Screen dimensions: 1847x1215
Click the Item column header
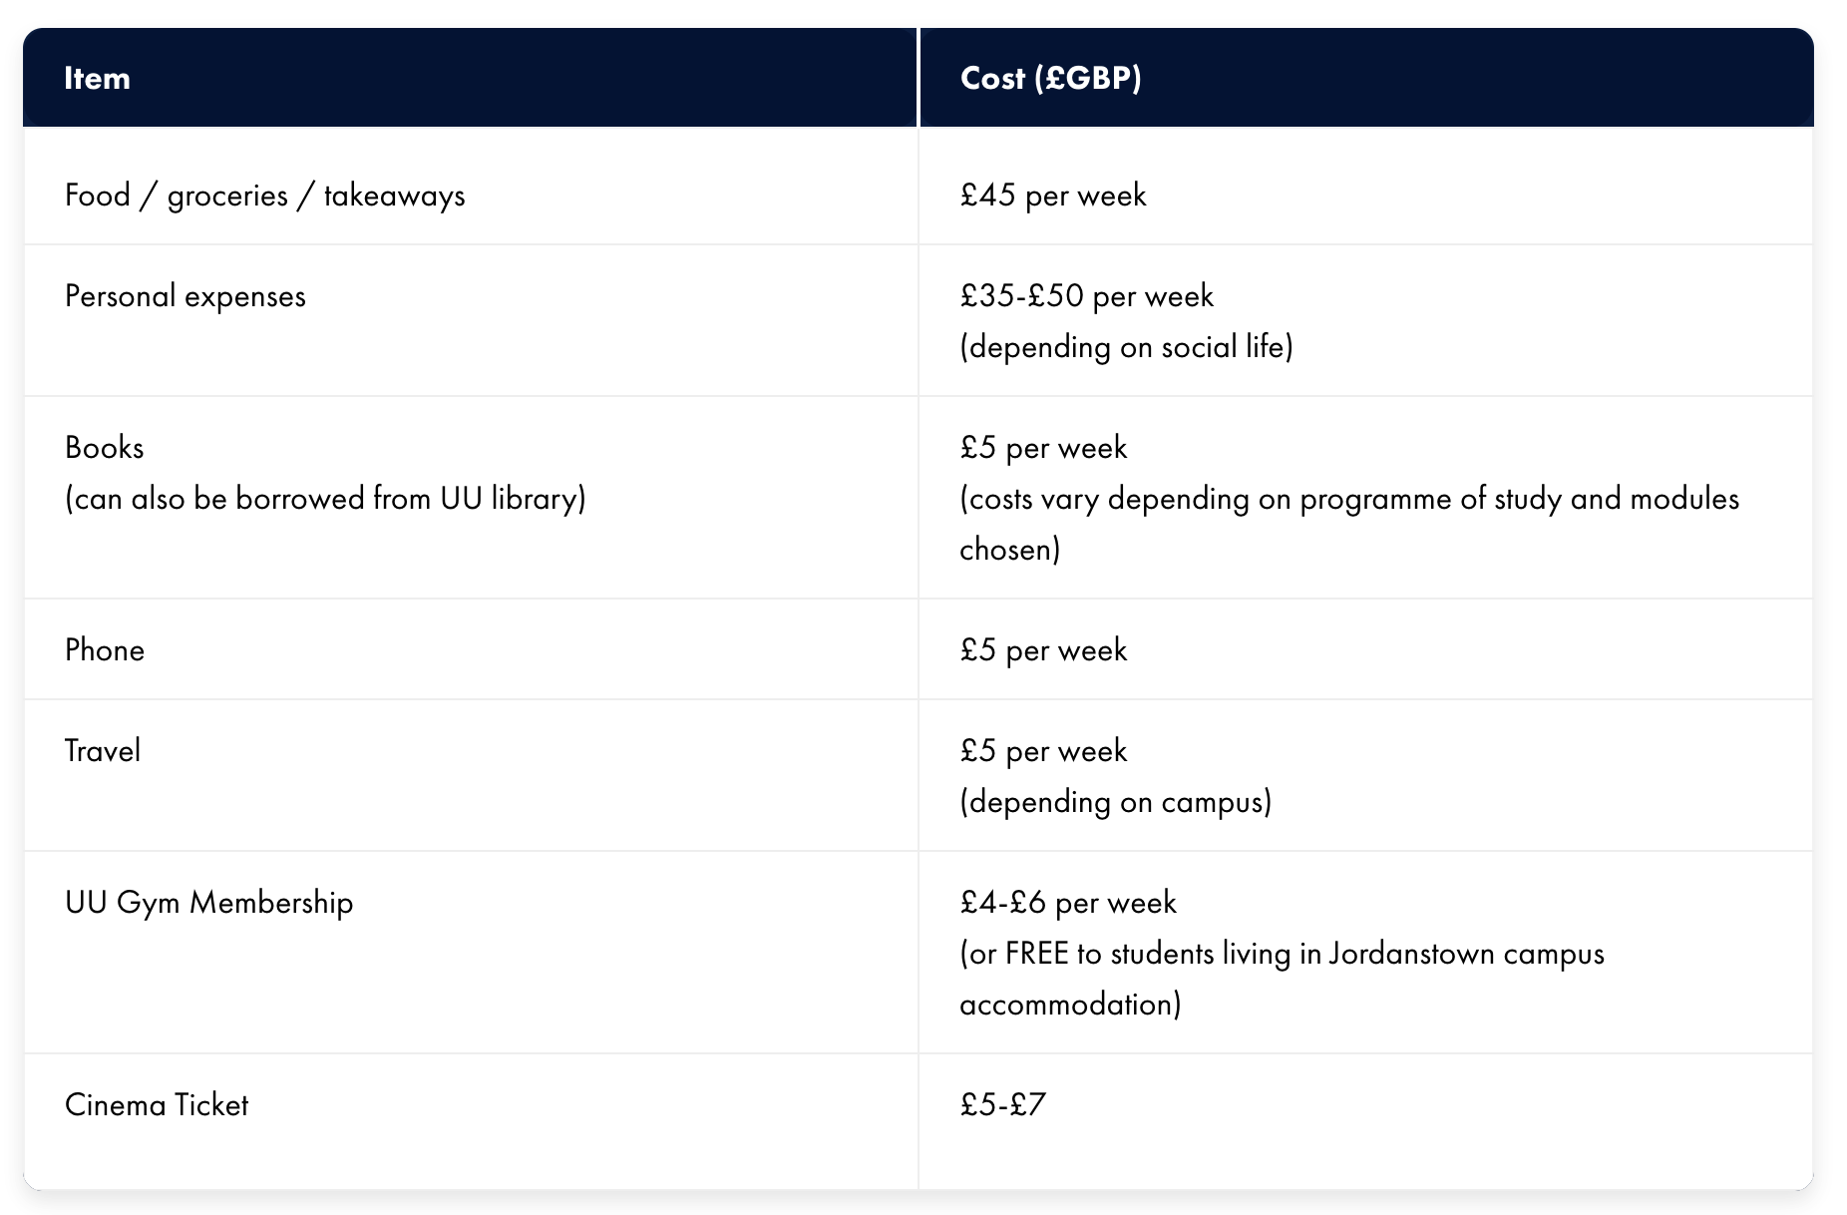[97, 78]
